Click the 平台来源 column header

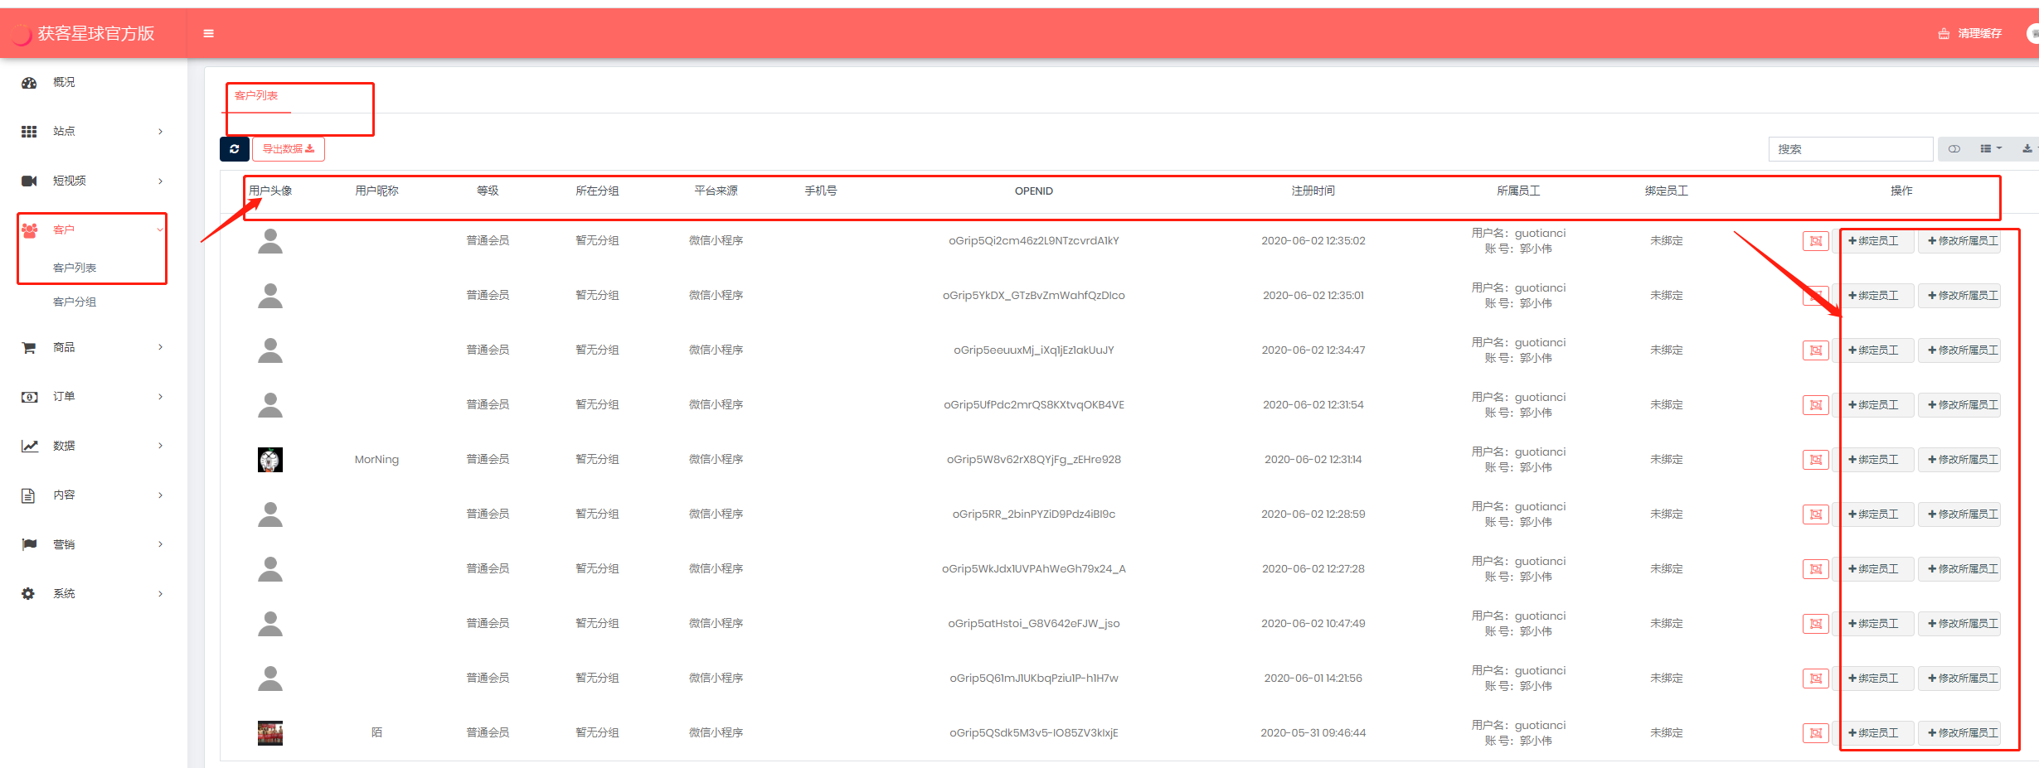[x=716, y=191]
